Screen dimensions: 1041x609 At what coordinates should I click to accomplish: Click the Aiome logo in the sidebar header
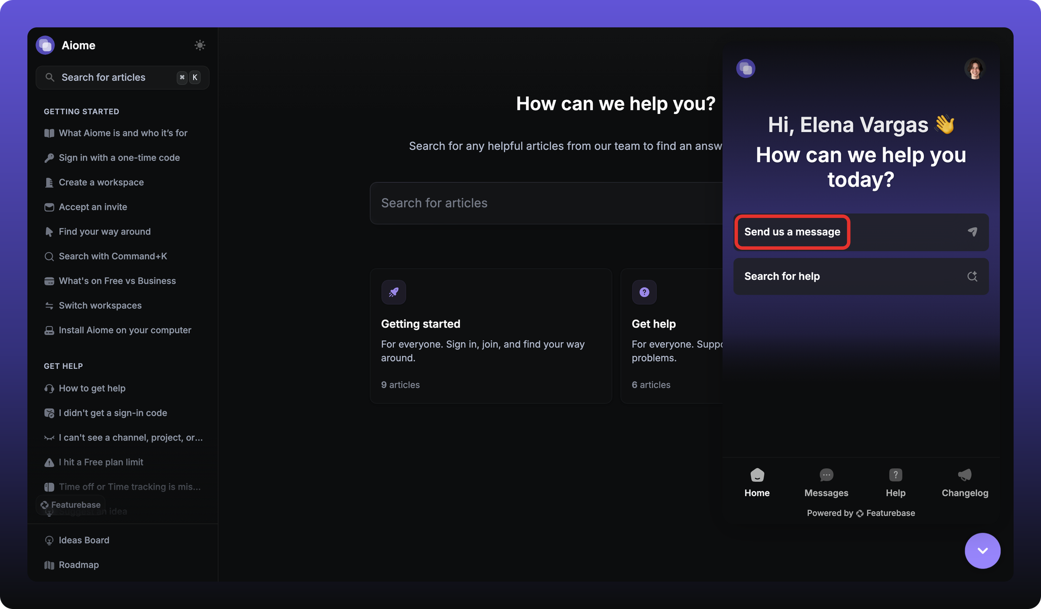coord(45,45)
